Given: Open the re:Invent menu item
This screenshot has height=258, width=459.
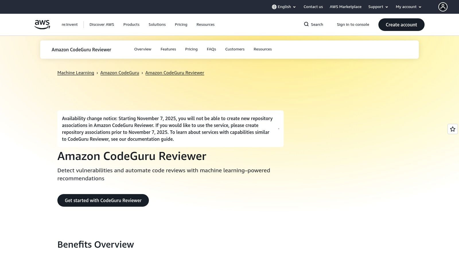Looking at the screenshot, I should (x=70, y=25).
